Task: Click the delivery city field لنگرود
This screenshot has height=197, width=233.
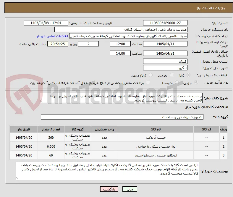Action: tap(165, 68)
